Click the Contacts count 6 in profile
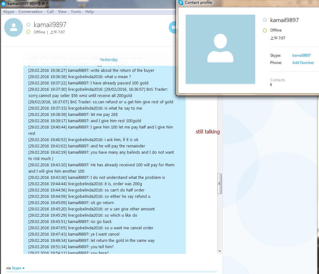 pos(271,85)
